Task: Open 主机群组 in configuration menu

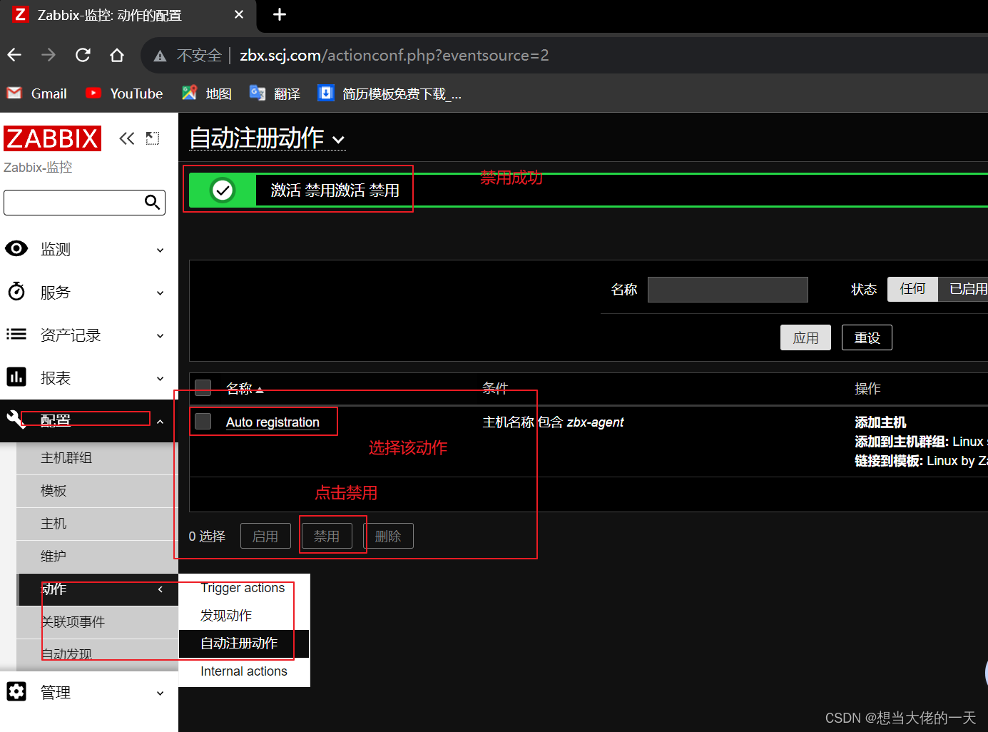Action: click(x=97, y=458)
